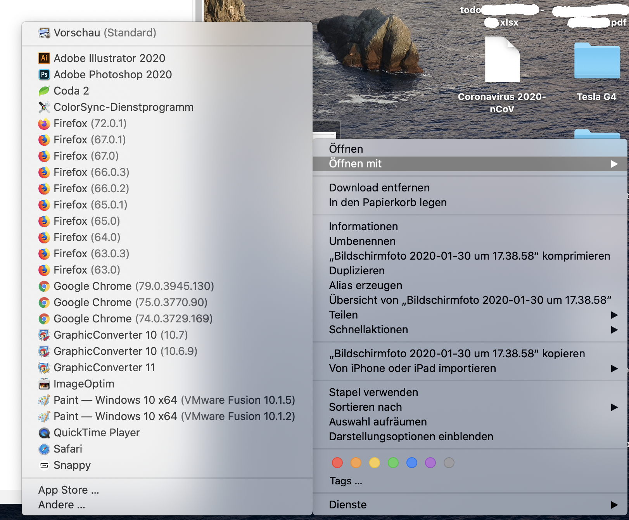
Task: Expand the Teilen submenu arrow
Action: click(614, 315)
